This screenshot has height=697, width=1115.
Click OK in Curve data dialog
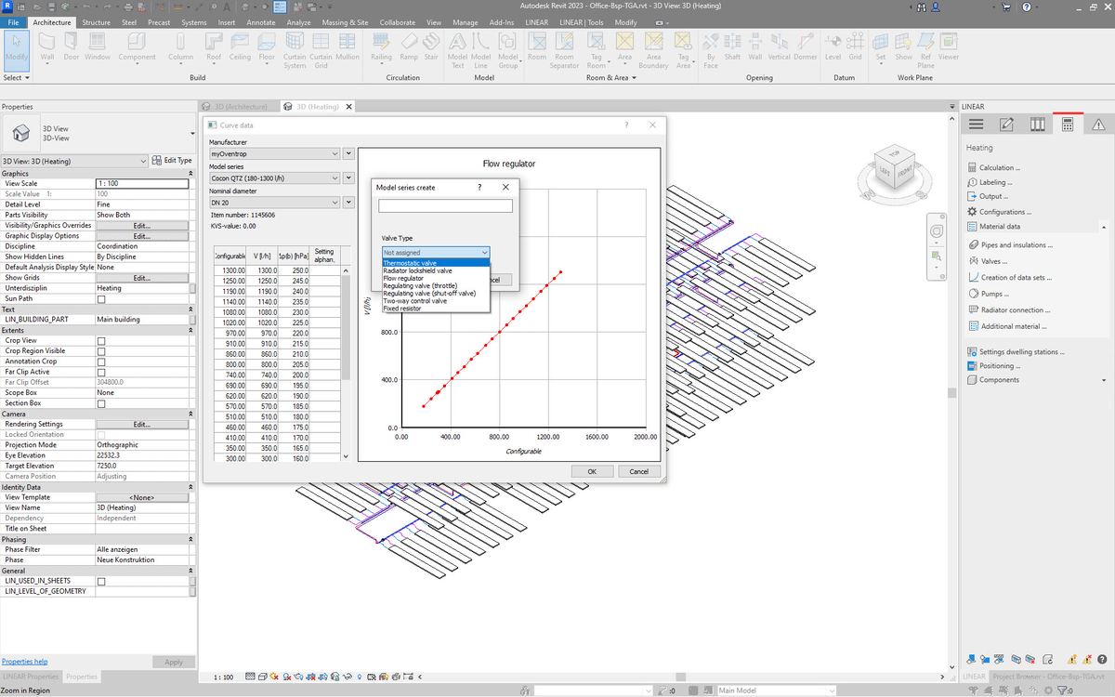[x=592, y=471]
